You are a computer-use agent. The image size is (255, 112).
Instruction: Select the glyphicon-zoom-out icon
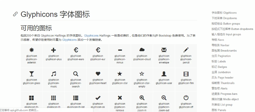click(x=164, y=98)
